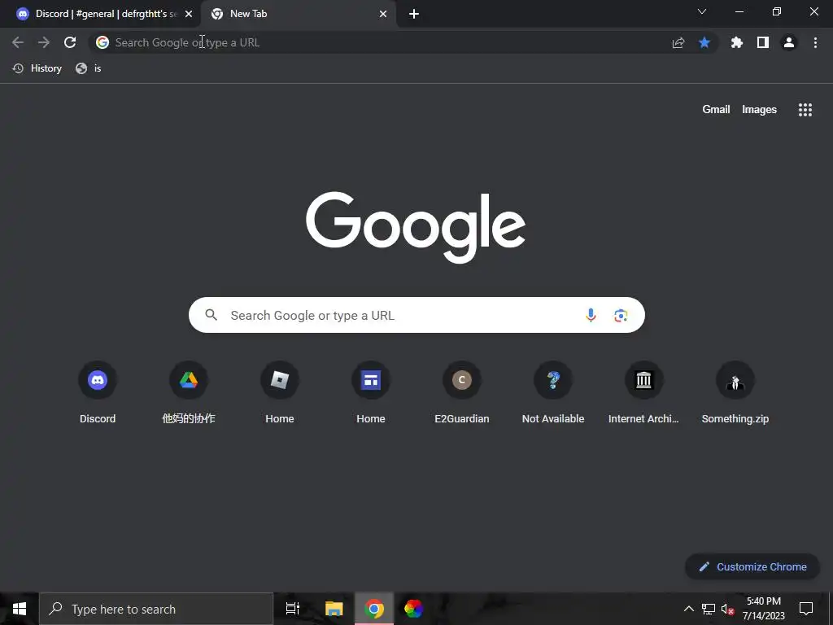Click the Google icon in address bar
This screenshot has width=833, height=625.
click(x=102, y=42)
